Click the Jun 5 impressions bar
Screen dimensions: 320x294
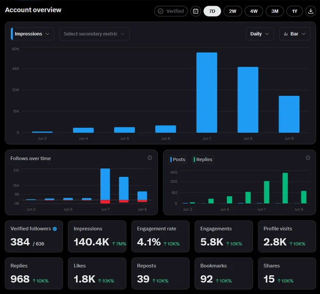tap(125, 130)
